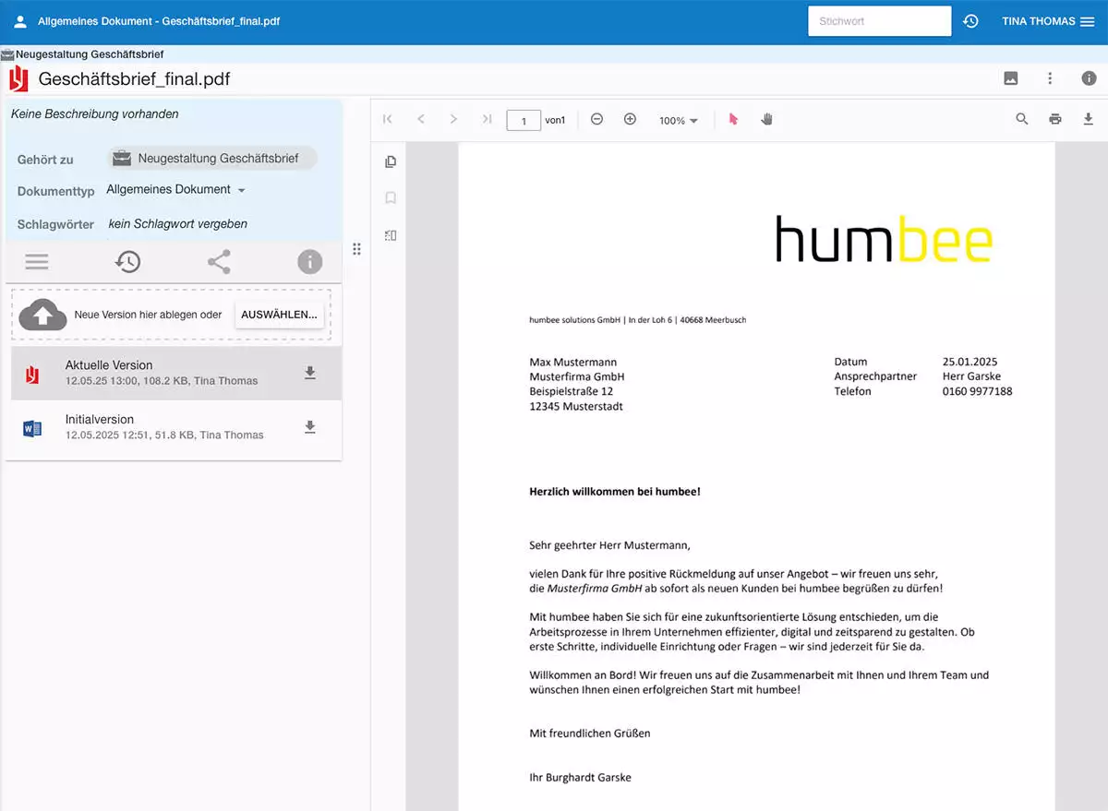Click the Stichwort search field

point(877,20)
